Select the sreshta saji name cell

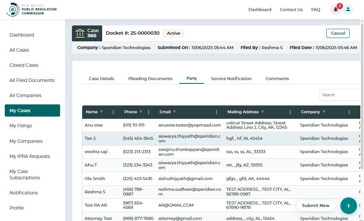pyautogui.click(x=96, y=152)
